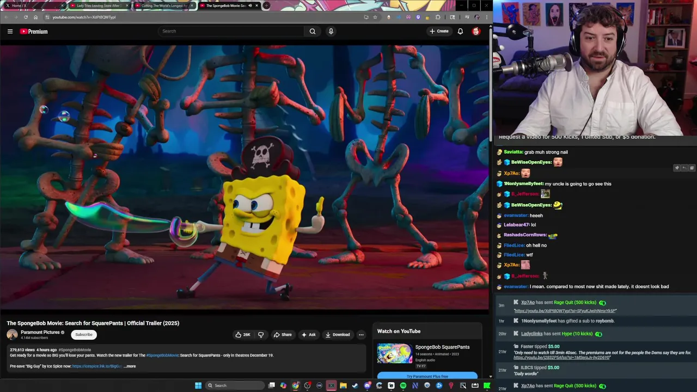Close the Home / X tab
Viewport: 697px width, 392px height.
point(62,5)
